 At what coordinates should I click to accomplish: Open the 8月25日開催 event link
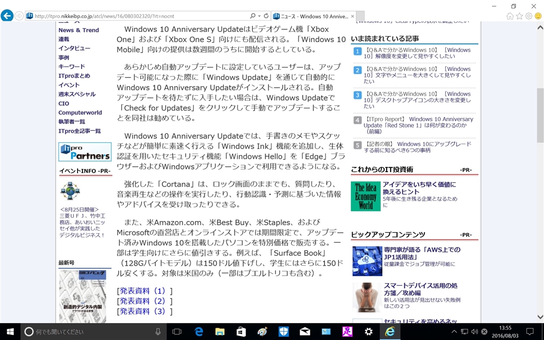pyautogui.click(x=82, y=222)
